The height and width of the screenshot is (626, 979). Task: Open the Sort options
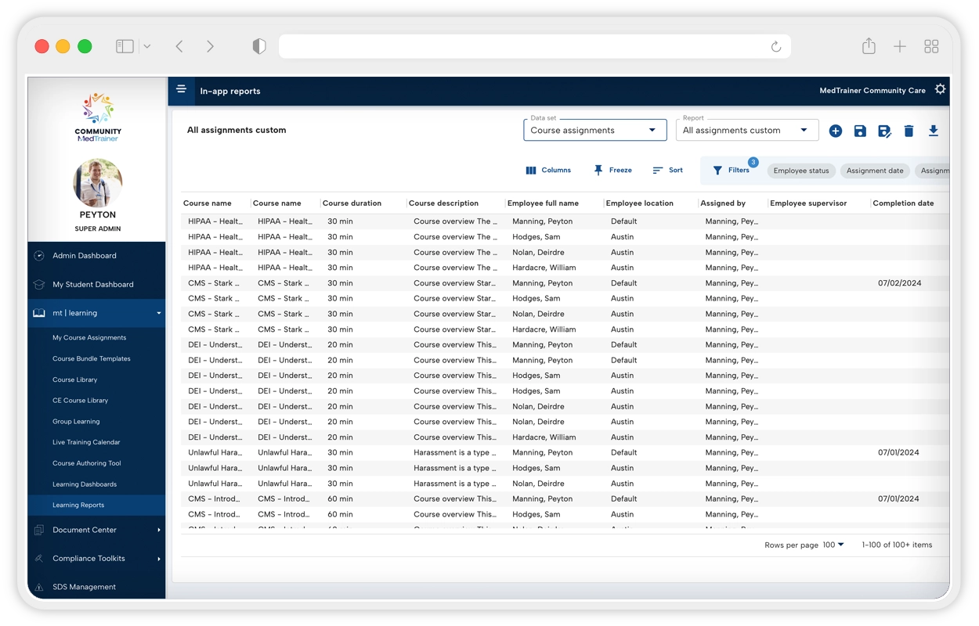click(667, 170)
